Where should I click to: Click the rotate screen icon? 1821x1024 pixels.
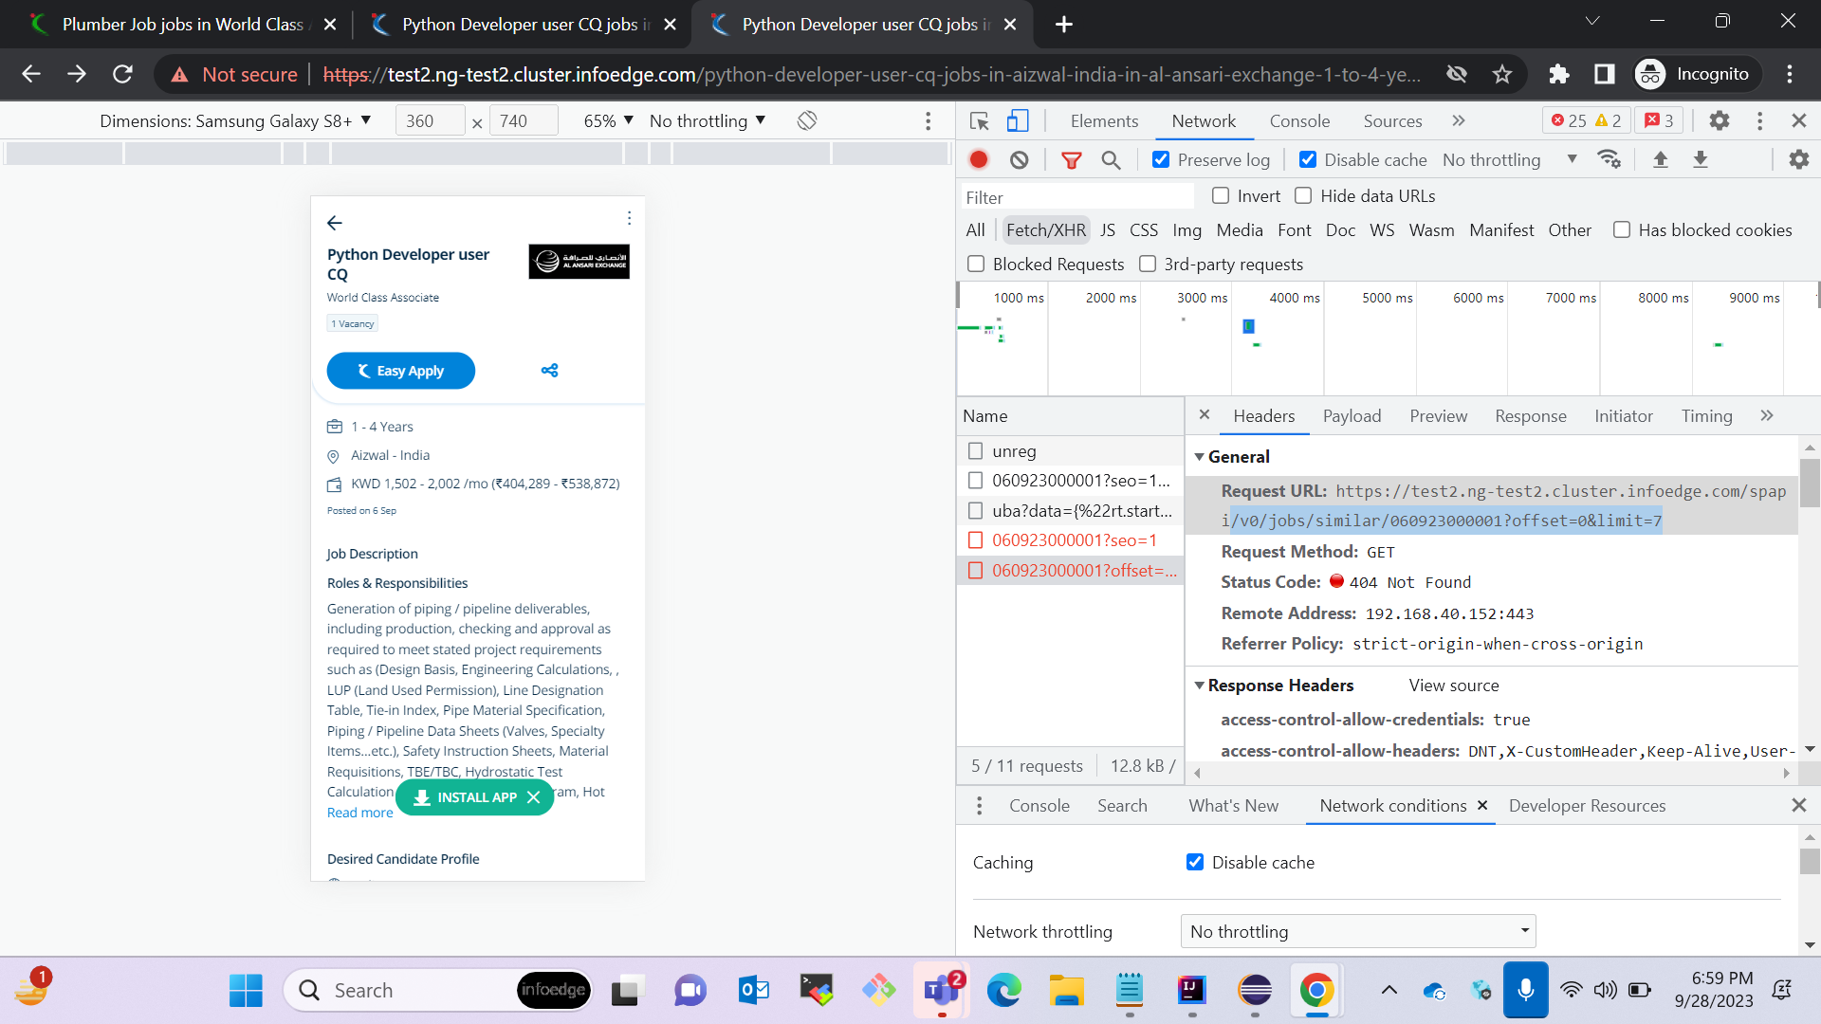click(807, 120)
